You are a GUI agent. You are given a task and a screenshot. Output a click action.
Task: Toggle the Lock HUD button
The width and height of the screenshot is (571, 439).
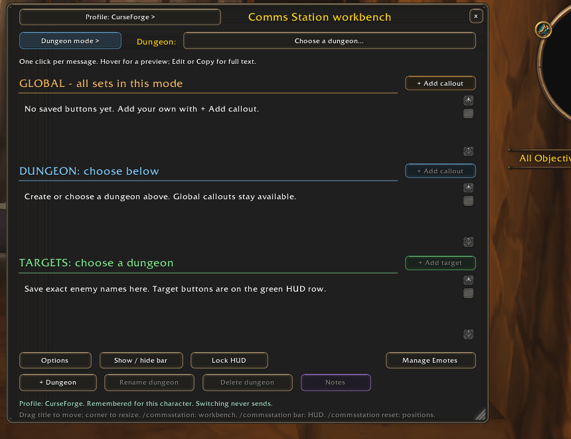229,361
